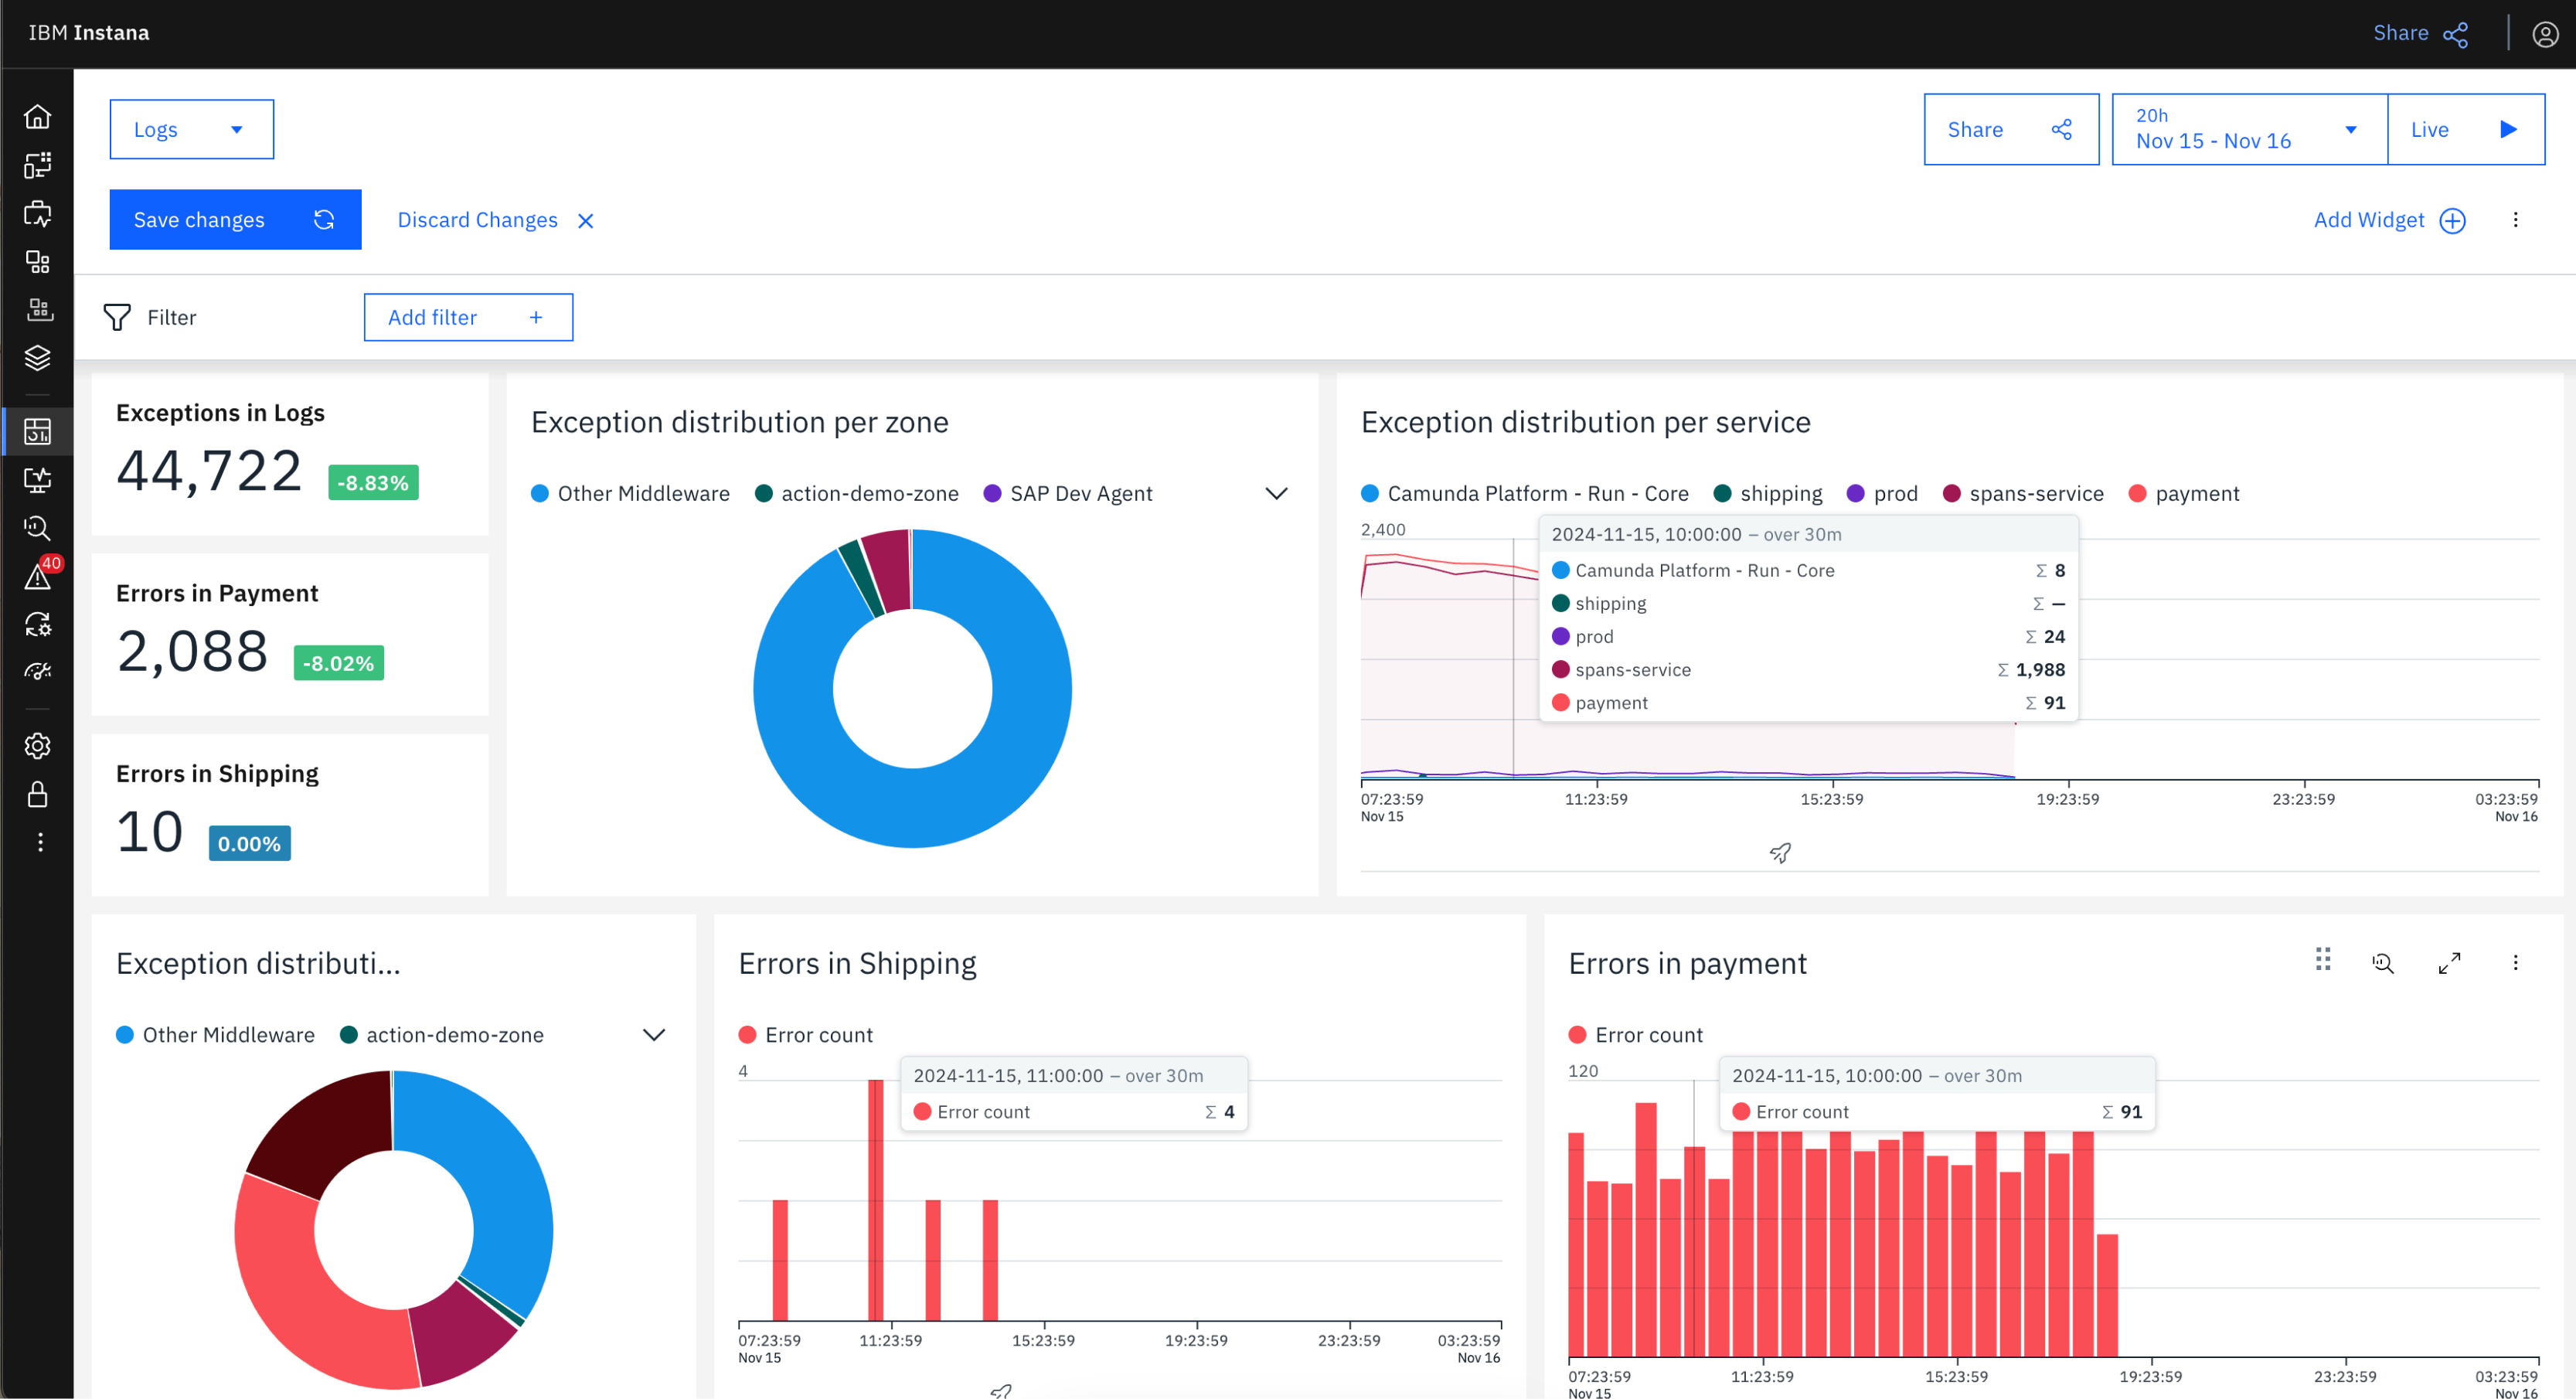Open Errors in payment widget kebab menu

click(2516, 963)
